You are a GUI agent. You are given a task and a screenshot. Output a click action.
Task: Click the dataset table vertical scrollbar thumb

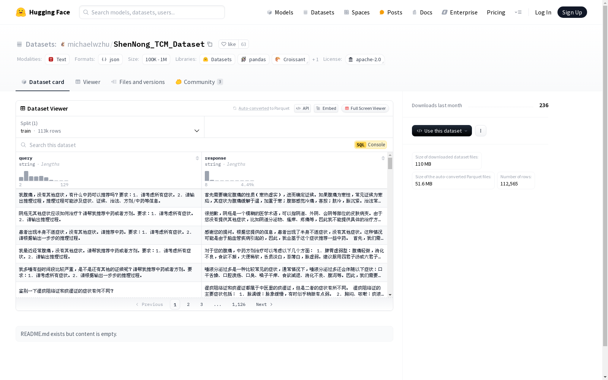[390, 163]
